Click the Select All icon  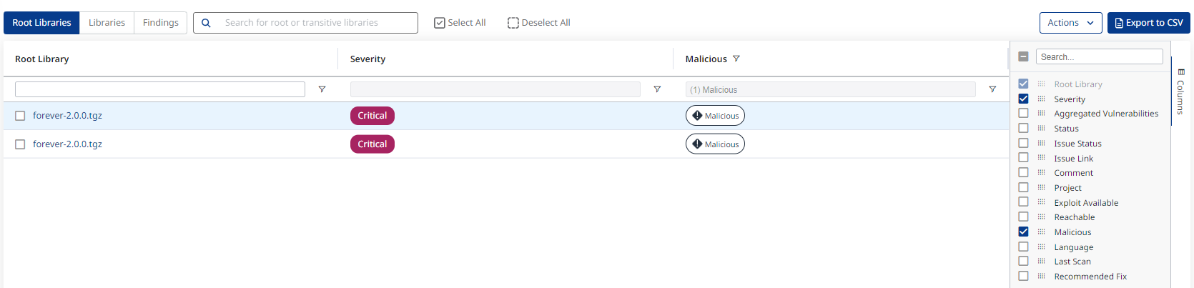pos(440,23)
